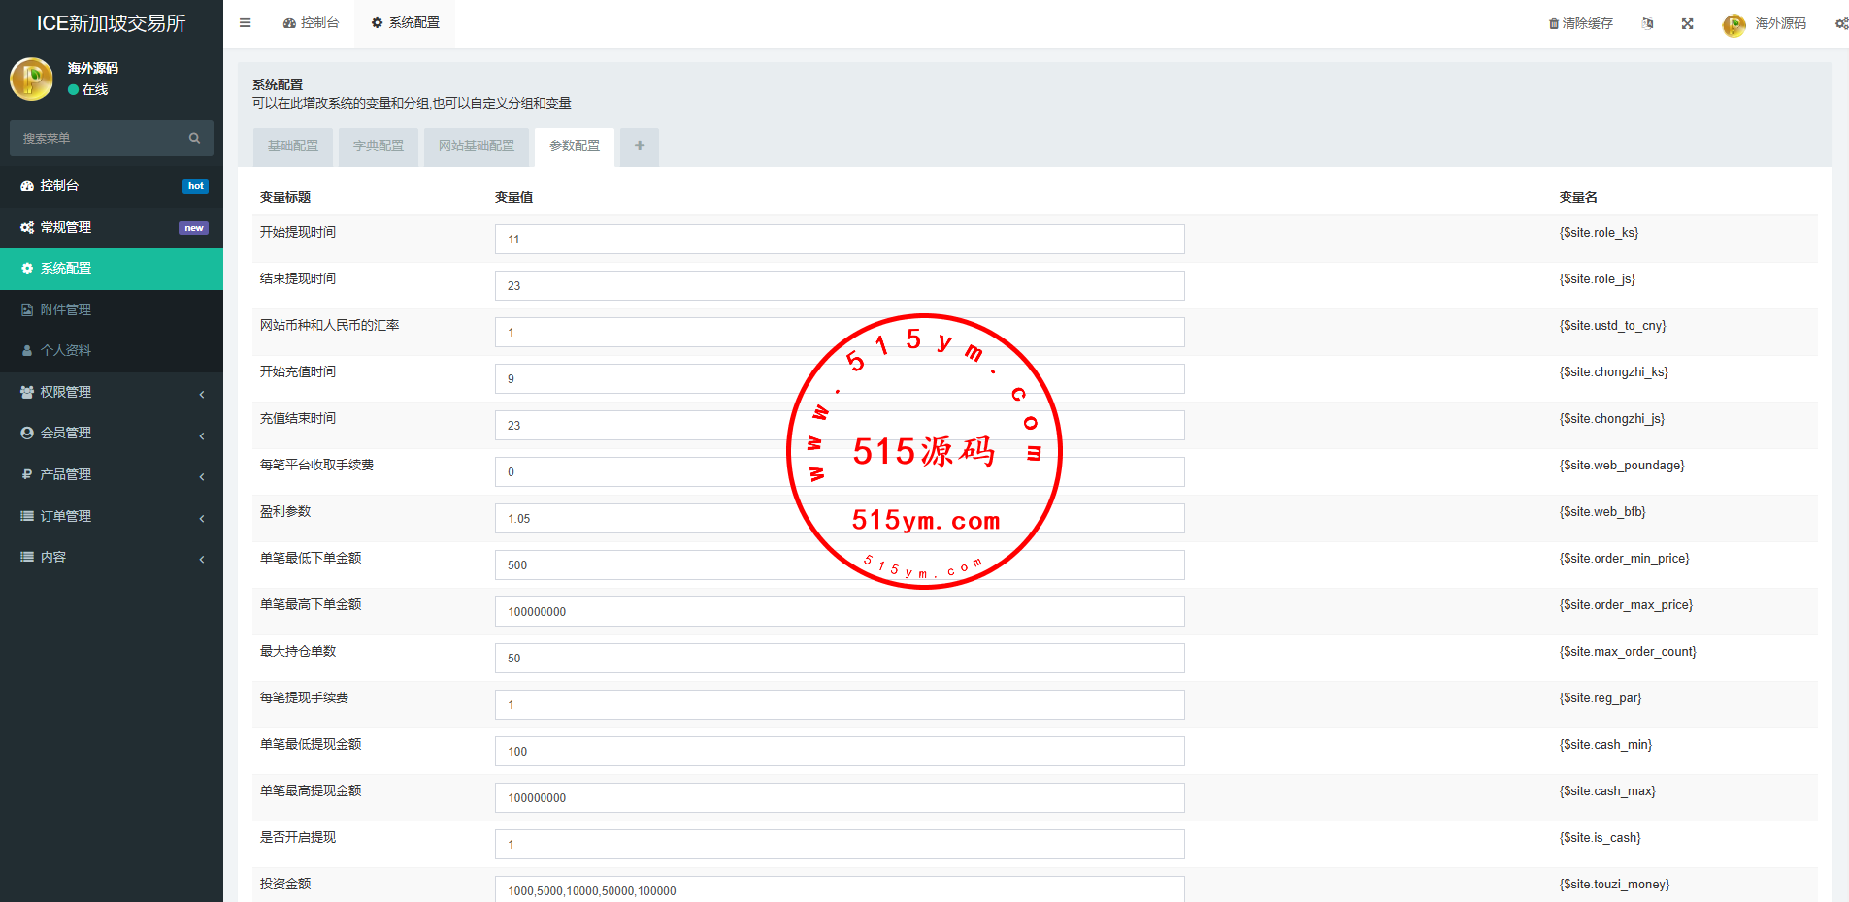
Task: Click the settings gears icon at top right
Action: 1840,24
